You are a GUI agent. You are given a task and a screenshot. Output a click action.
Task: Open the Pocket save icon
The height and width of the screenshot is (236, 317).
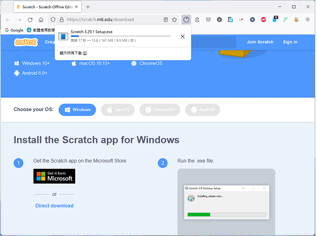click(208, 20)
